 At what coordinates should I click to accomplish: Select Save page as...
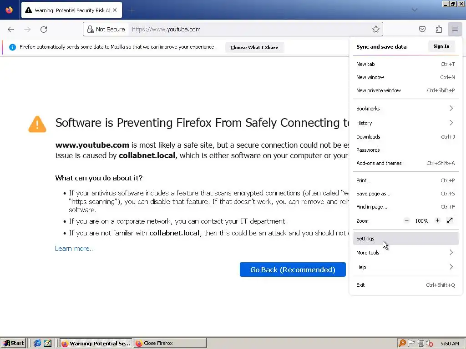pos(405,194)
